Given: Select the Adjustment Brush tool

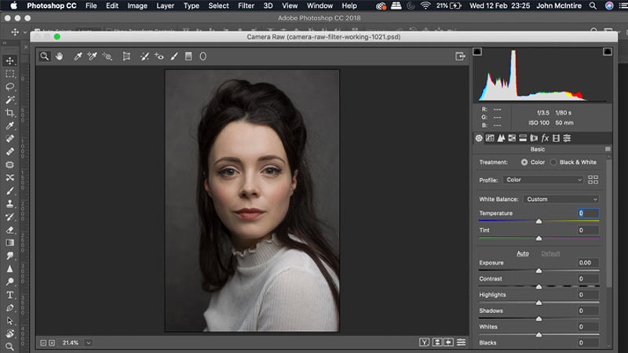Looking at the screenshot, I should coord(173,56).
